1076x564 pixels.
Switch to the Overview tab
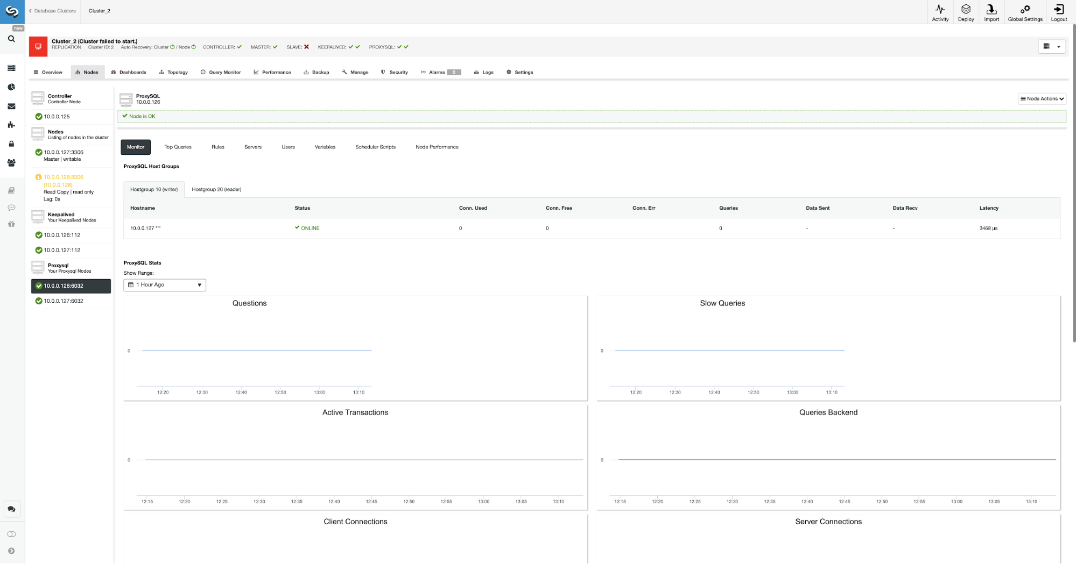click(x=48, y=72)
